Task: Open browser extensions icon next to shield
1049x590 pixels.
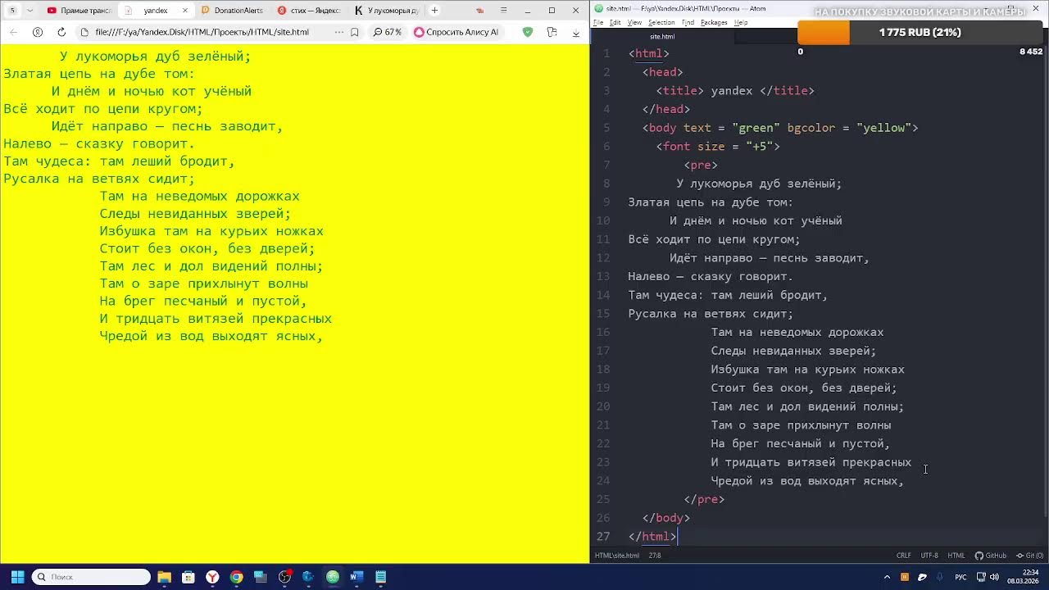Action: point(552,32)
